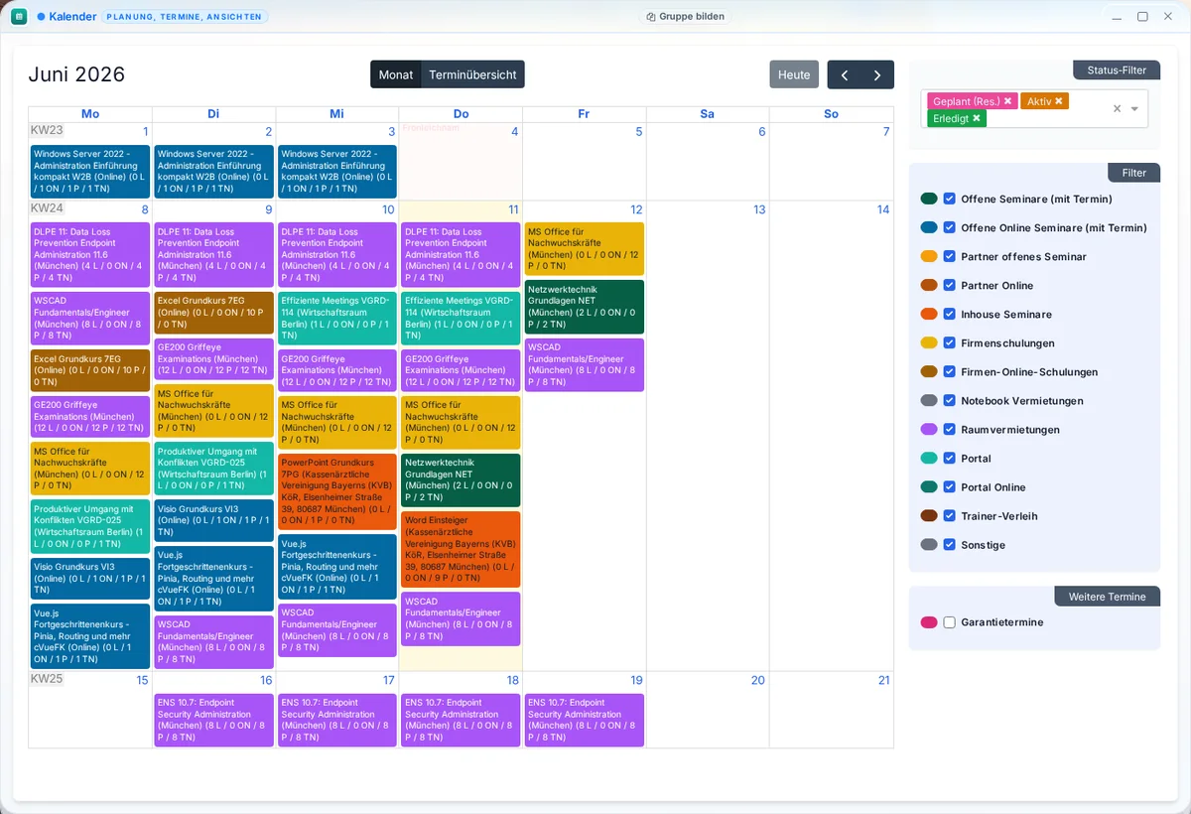The height and width of the screenshot is (814, 1191).
Task: Clear all status filter tags
Action: (1117, 109)
